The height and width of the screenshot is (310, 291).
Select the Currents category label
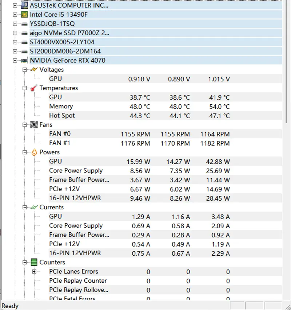click(x=52, y=207)
